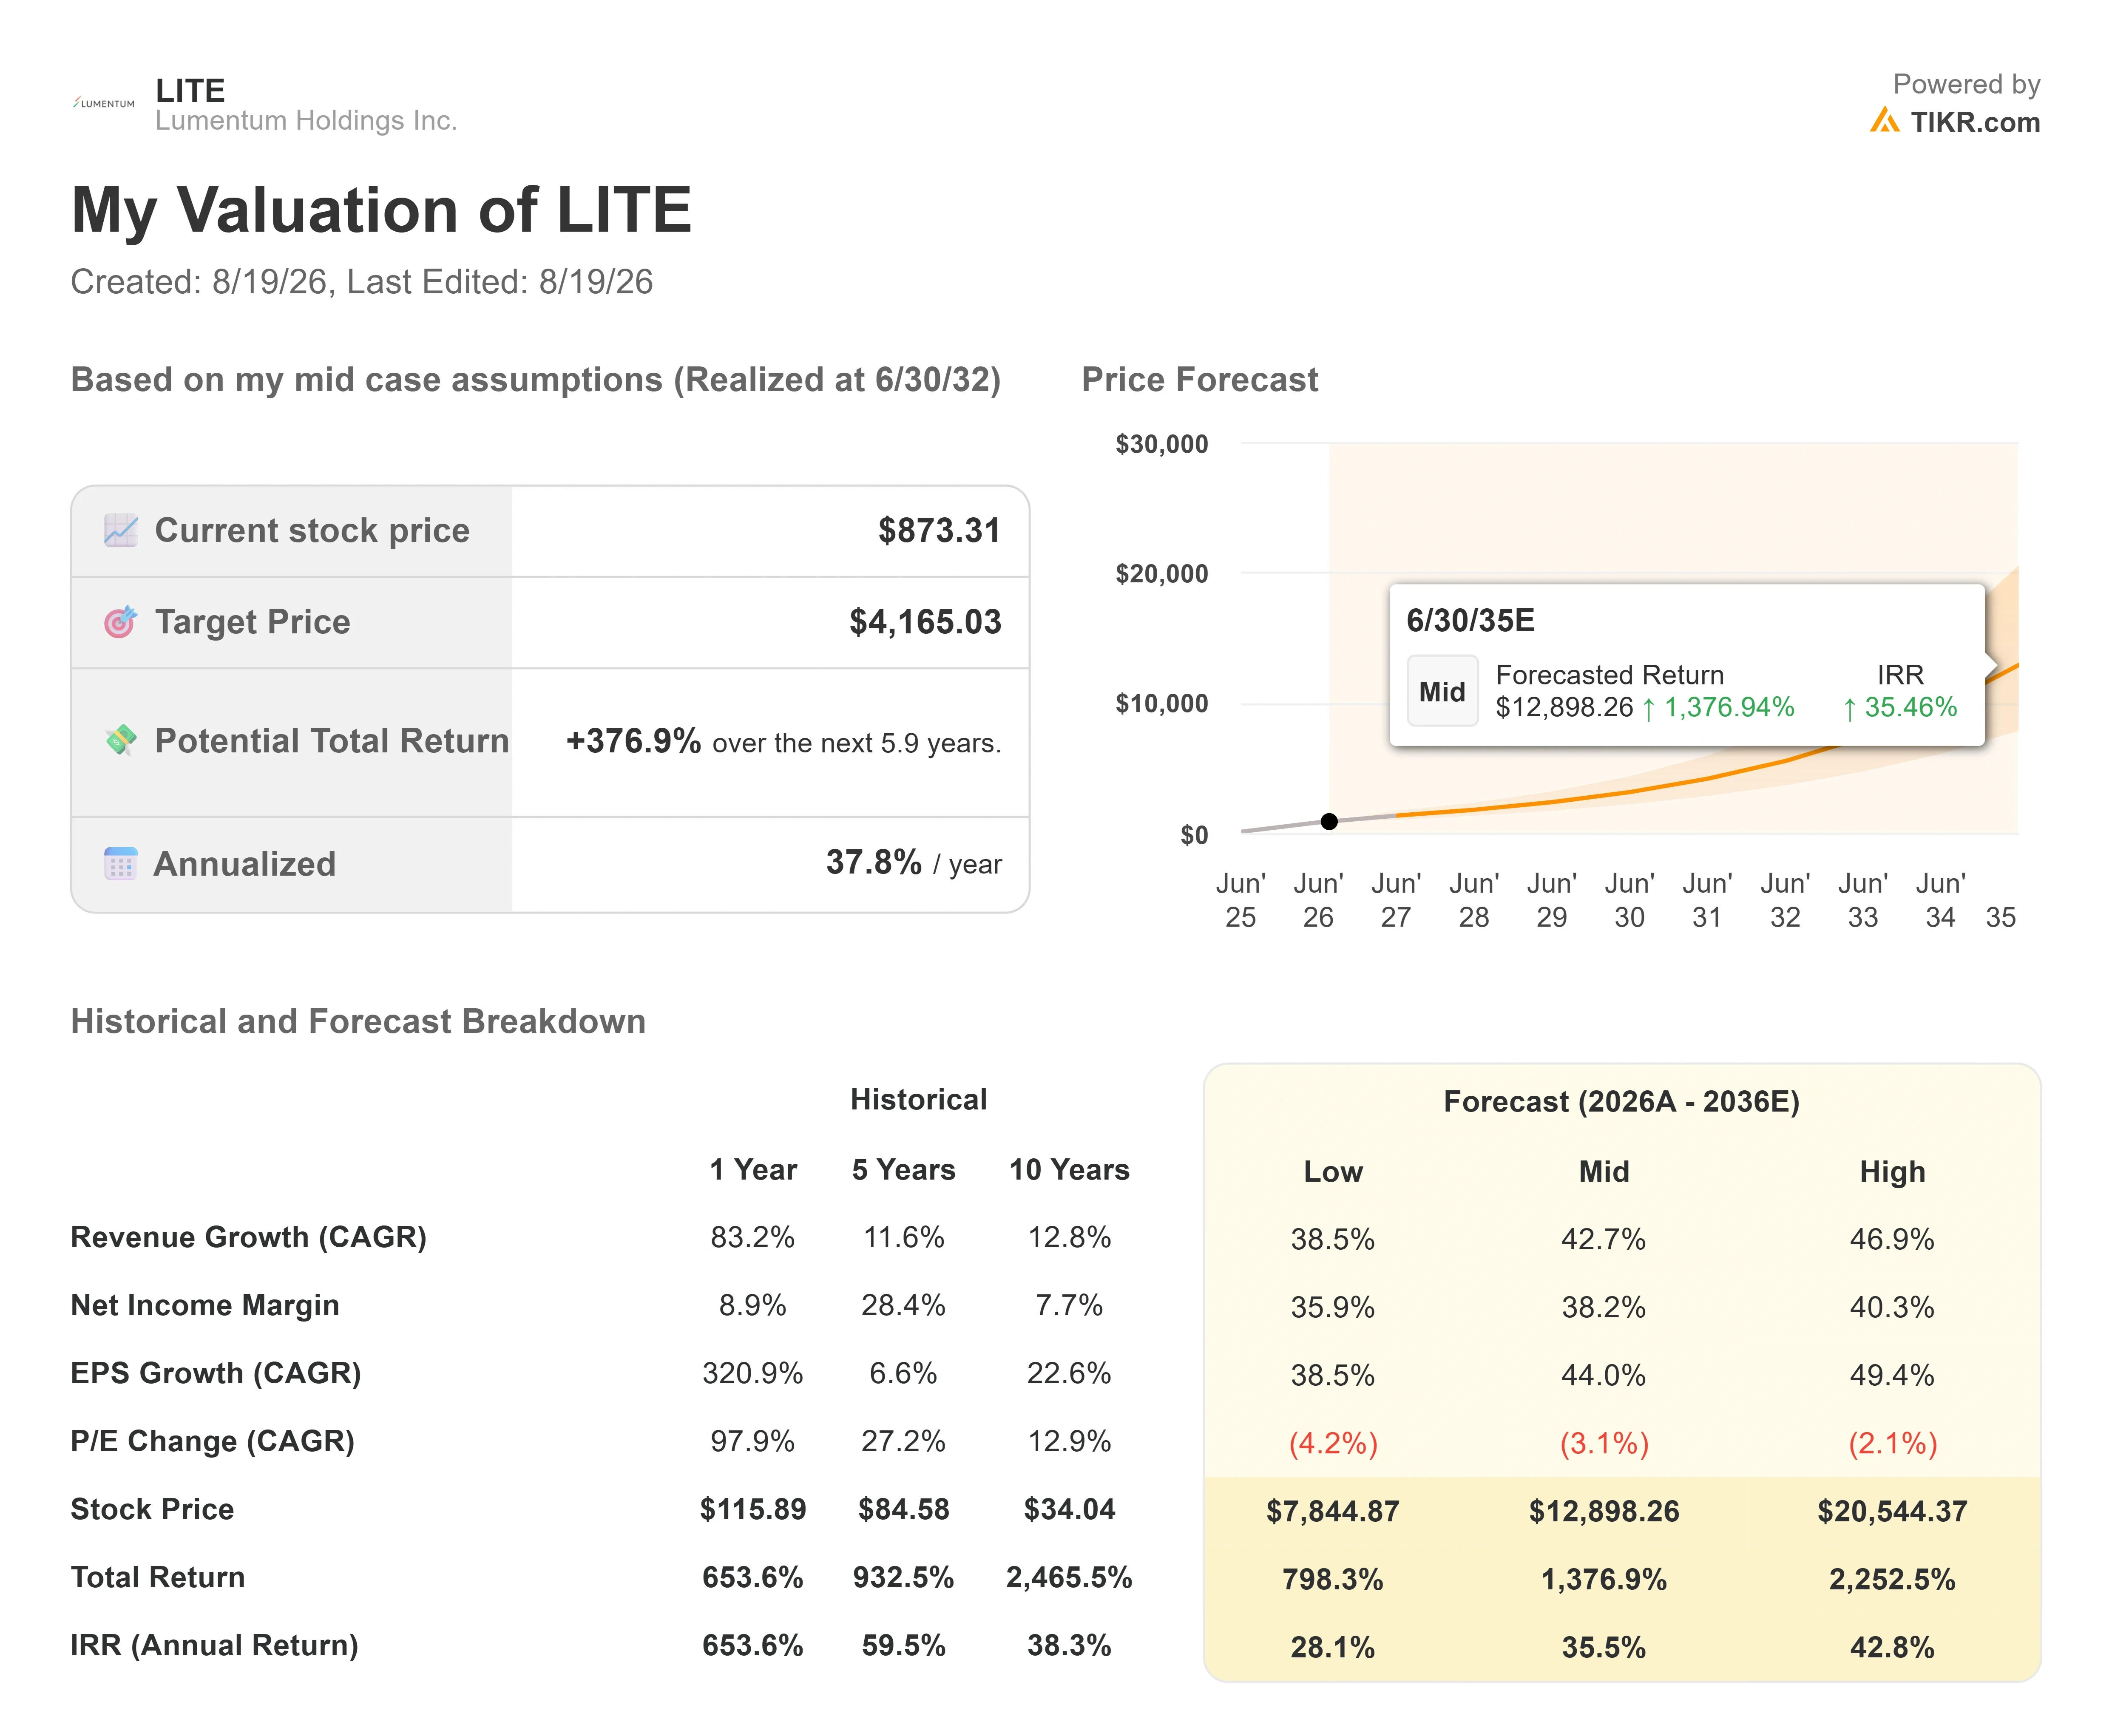Click the $30,000 y-axis label
Image resolution: width=2112 pixels, height=1736 pixels.
pyautogui.click(x=1161, y=444)
